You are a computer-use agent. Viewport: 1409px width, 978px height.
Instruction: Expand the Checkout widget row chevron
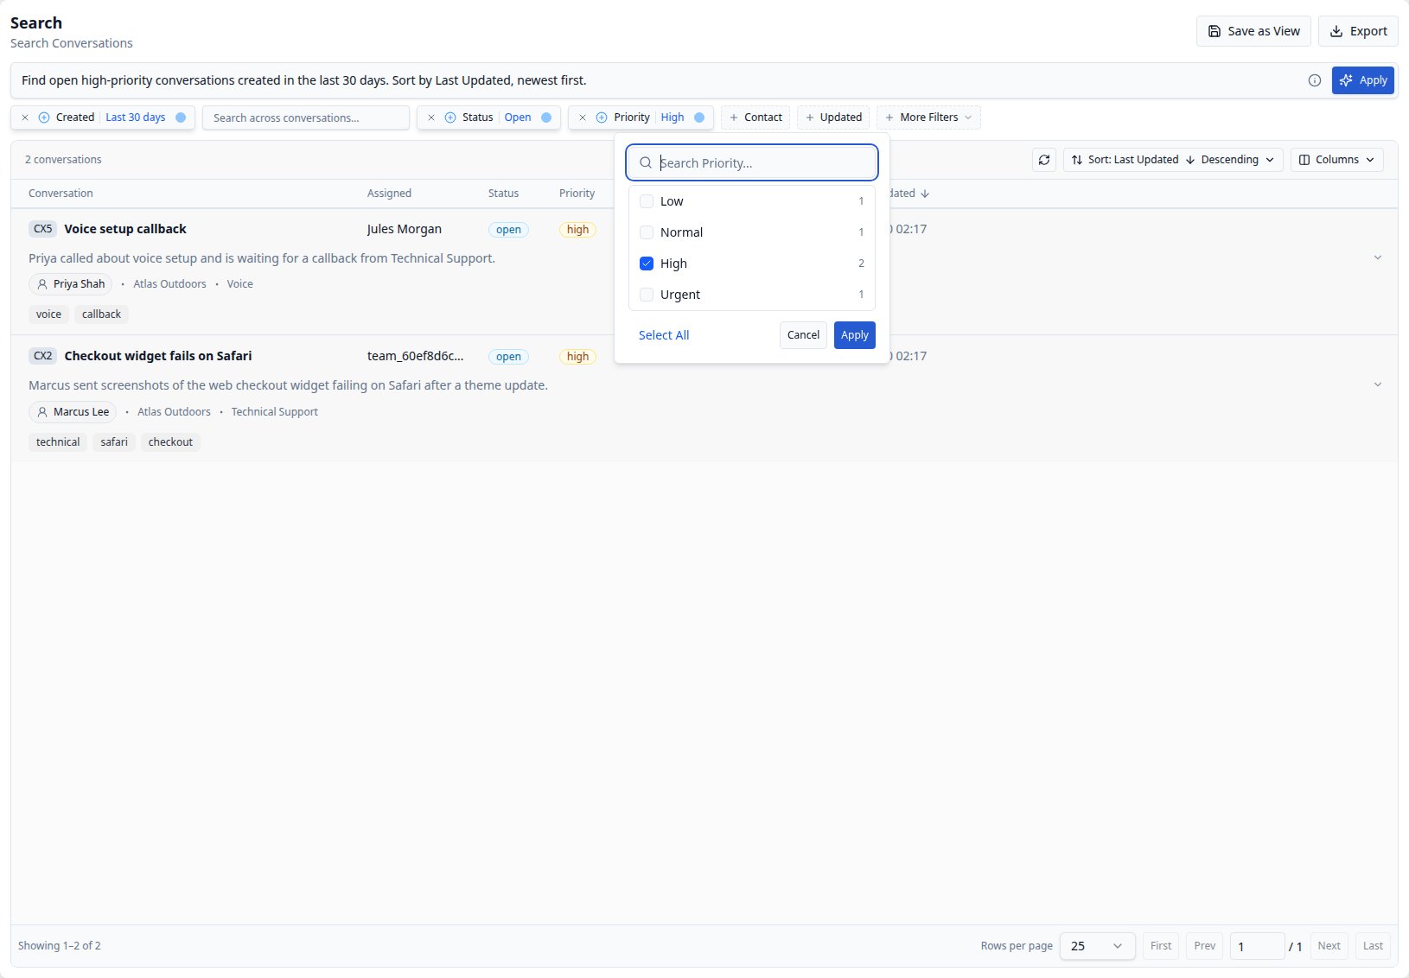point(1378,384)
